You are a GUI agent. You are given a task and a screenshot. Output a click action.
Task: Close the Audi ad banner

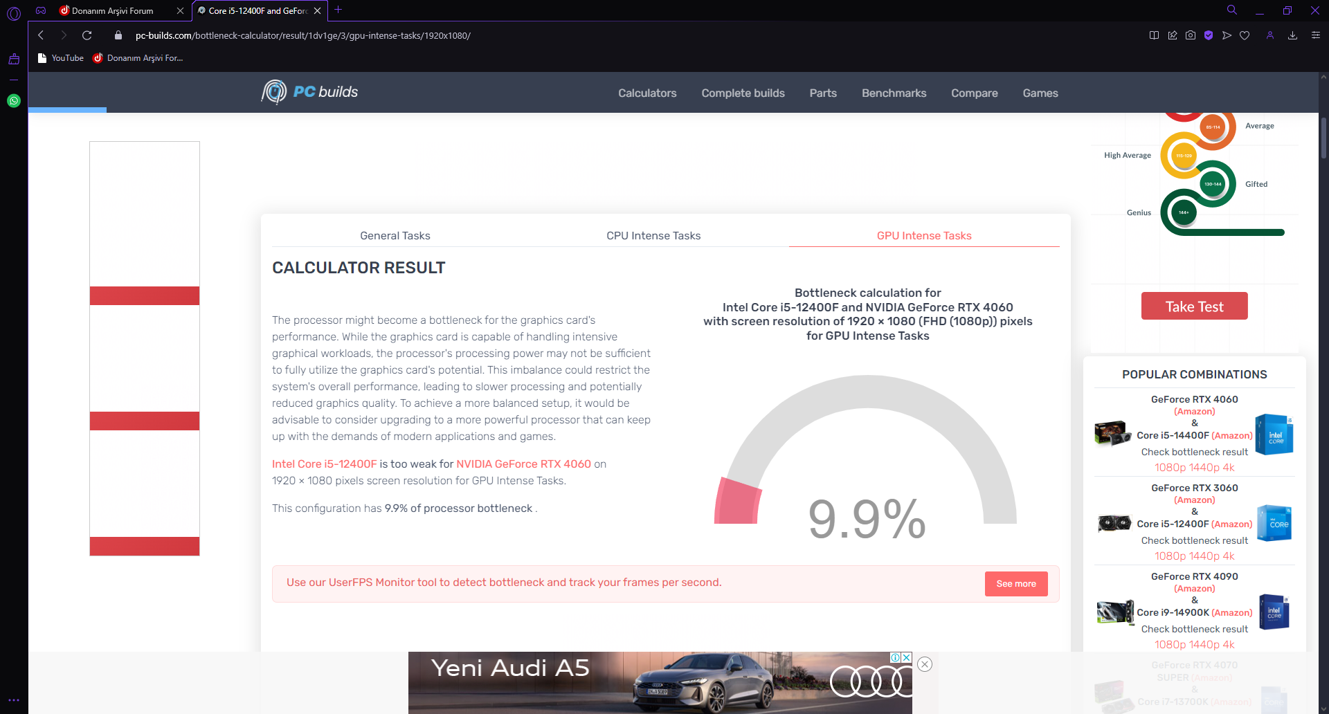click(x=925, y=664)
